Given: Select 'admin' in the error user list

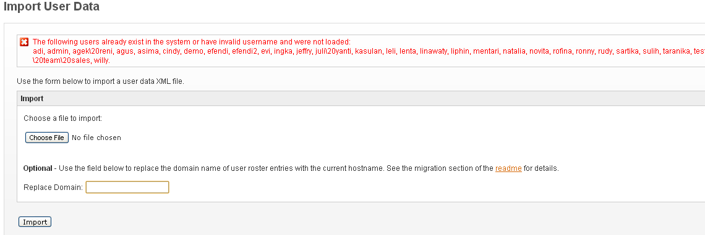Looking at the screenshot, I should tap(58, 51).
